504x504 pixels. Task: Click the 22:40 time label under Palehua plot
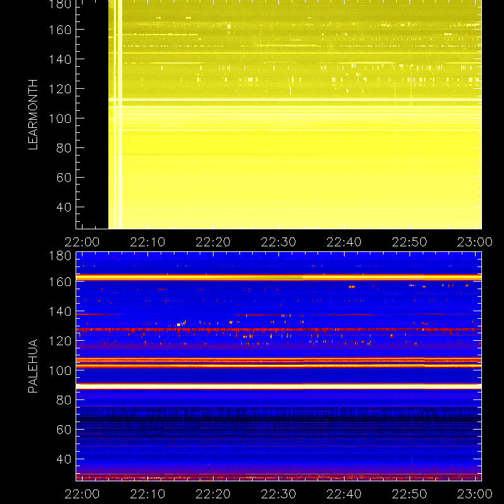coord(344,494)
